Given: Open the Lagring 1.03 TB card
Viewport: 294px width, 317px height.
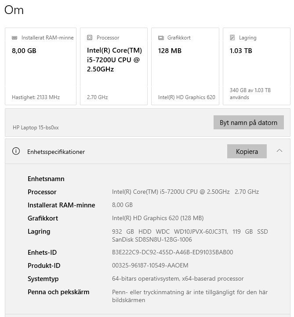Looking at the screenshot, I should 256,67.
